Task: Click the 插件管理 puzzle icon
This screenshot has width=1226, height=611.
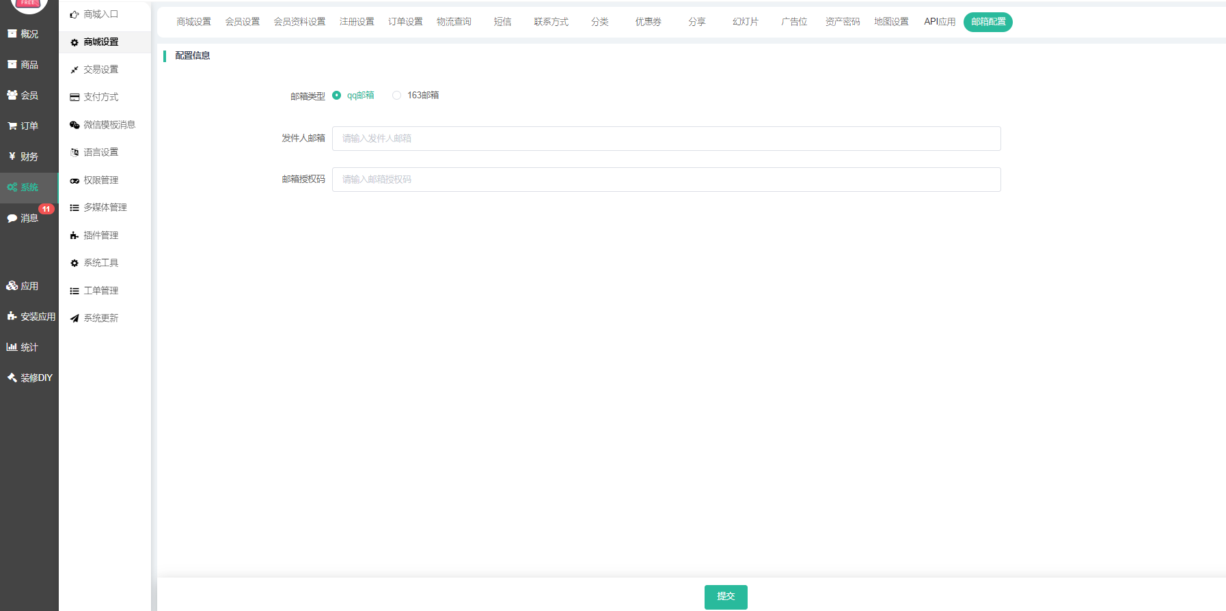Action: tap(74, 236)
